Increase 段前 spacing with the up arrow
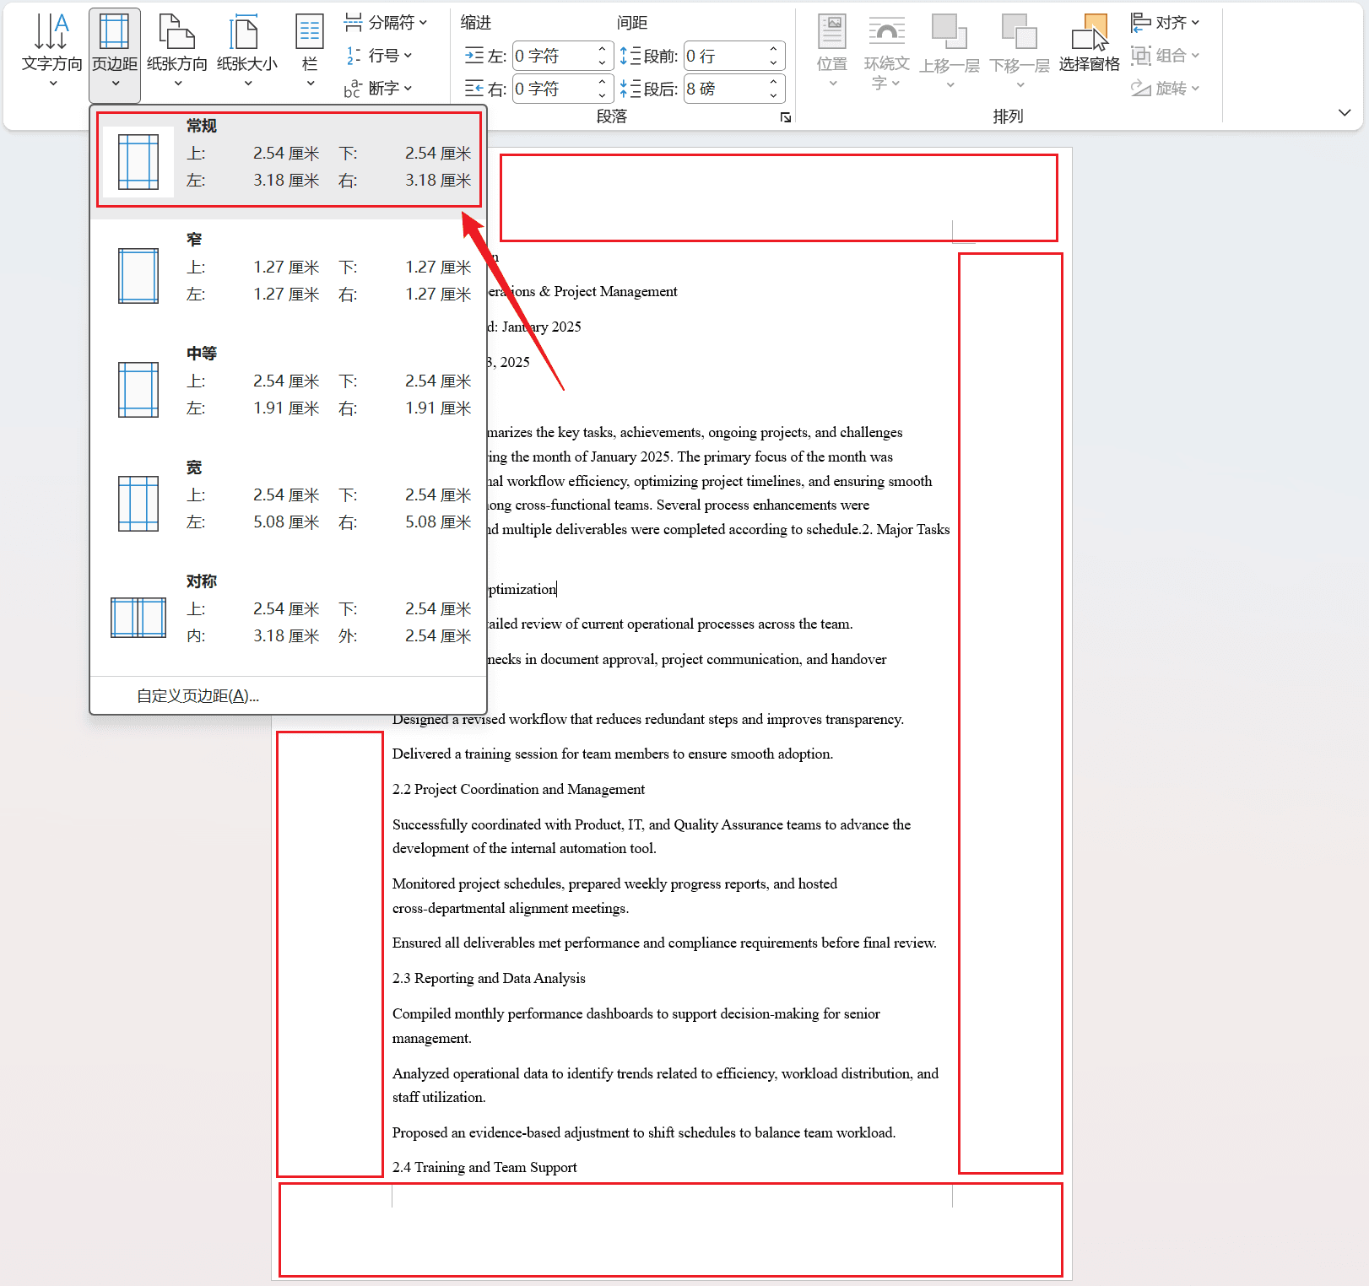 point(774,49)
